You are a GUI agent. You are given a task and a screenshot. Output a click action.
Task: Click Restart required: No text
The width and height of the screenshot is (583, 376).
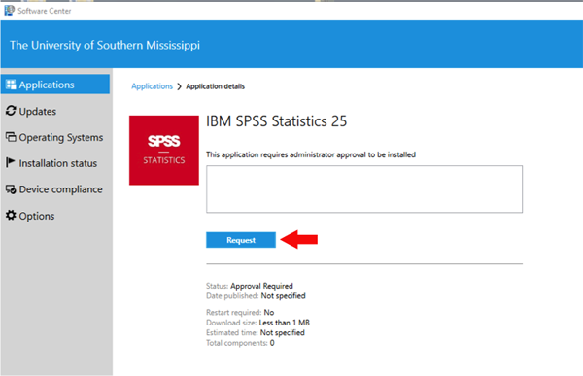(x=240, y=313)
